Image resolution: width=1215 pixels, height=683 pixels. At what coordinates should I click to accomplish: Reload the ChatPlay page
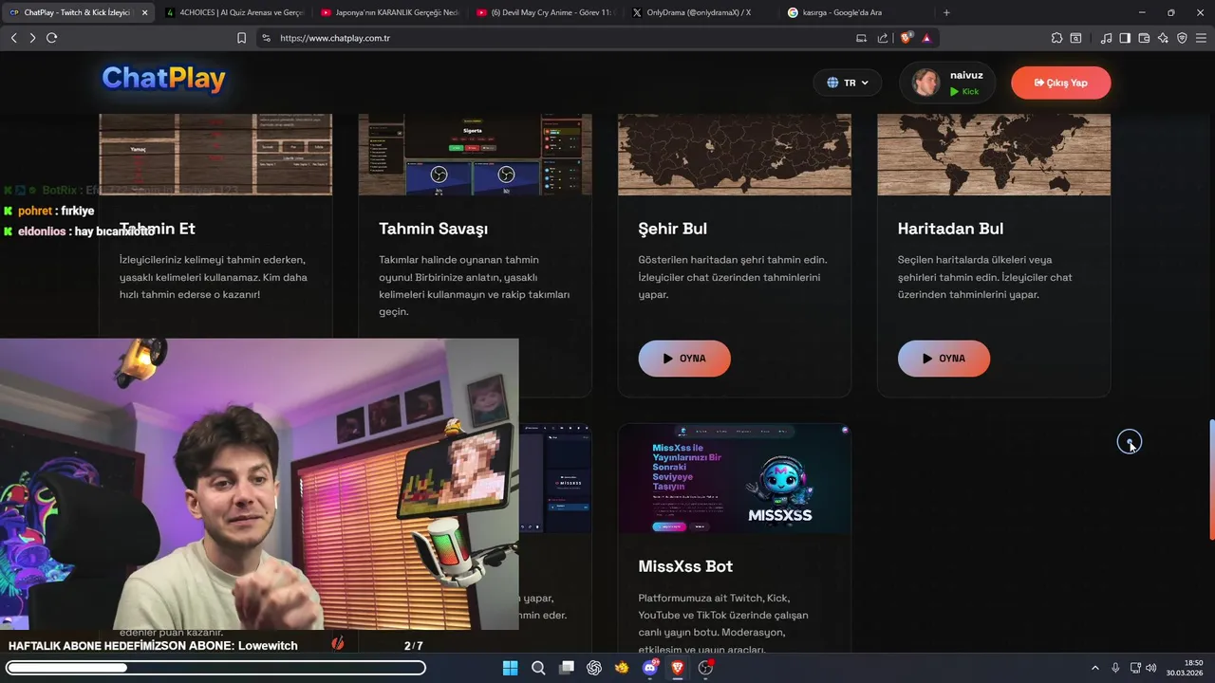click(51, 38)
